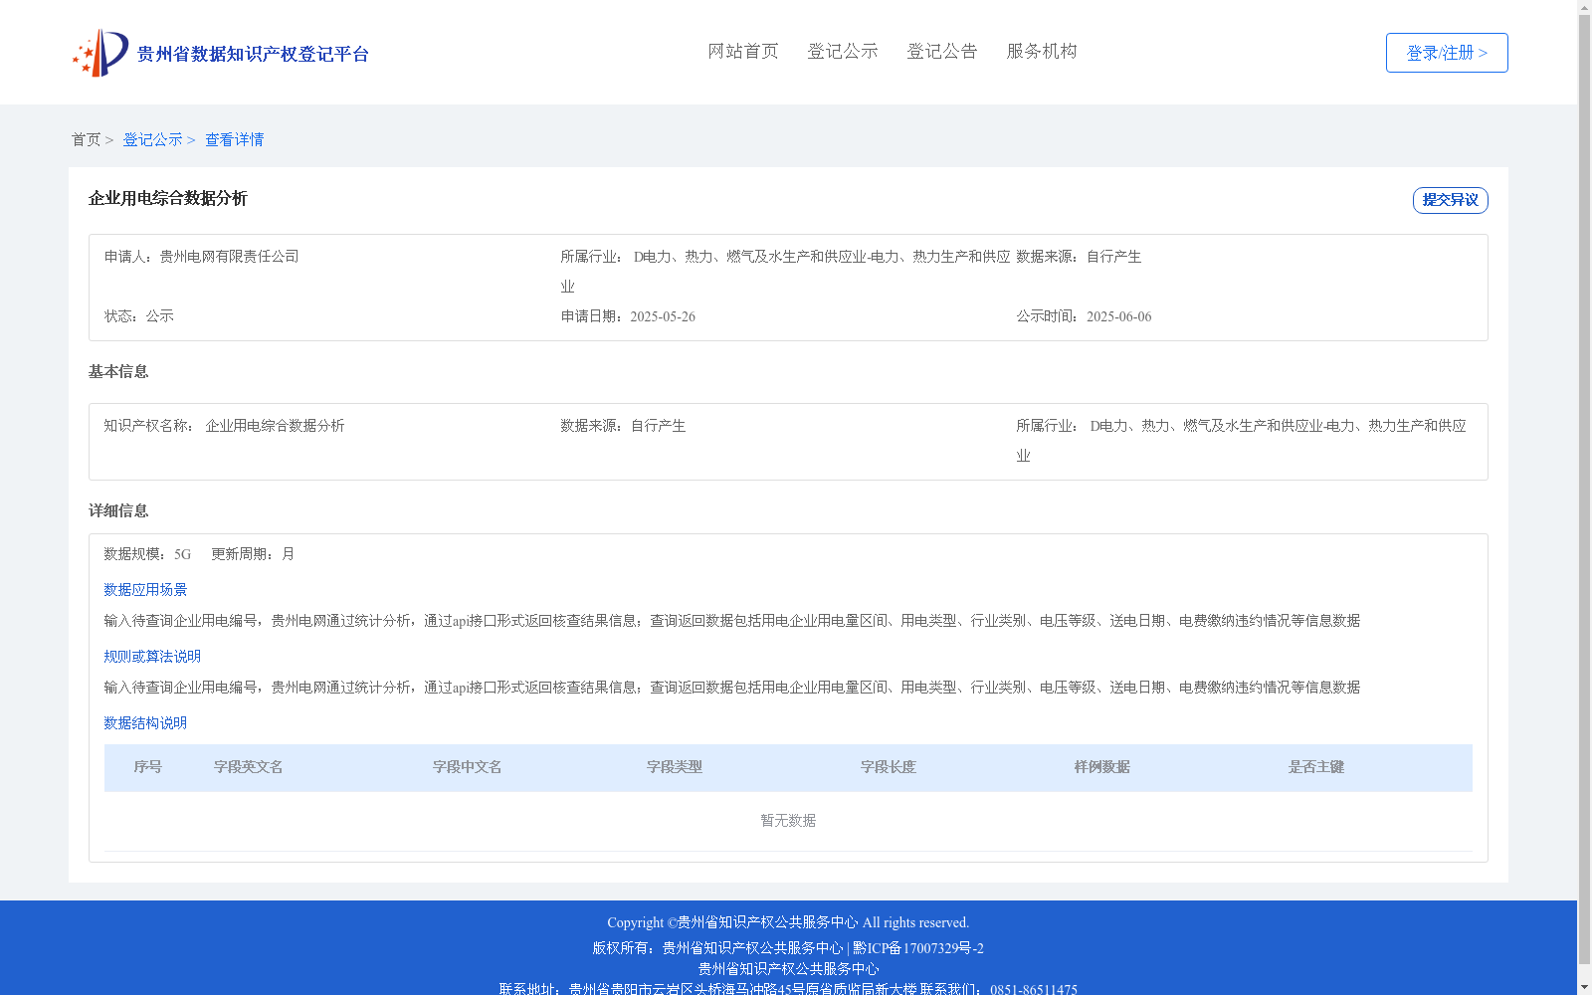Open 服务机构 navigation item
Image resolution: width=1592 pixels, height=995 pixels.
tap(1042, 51)
